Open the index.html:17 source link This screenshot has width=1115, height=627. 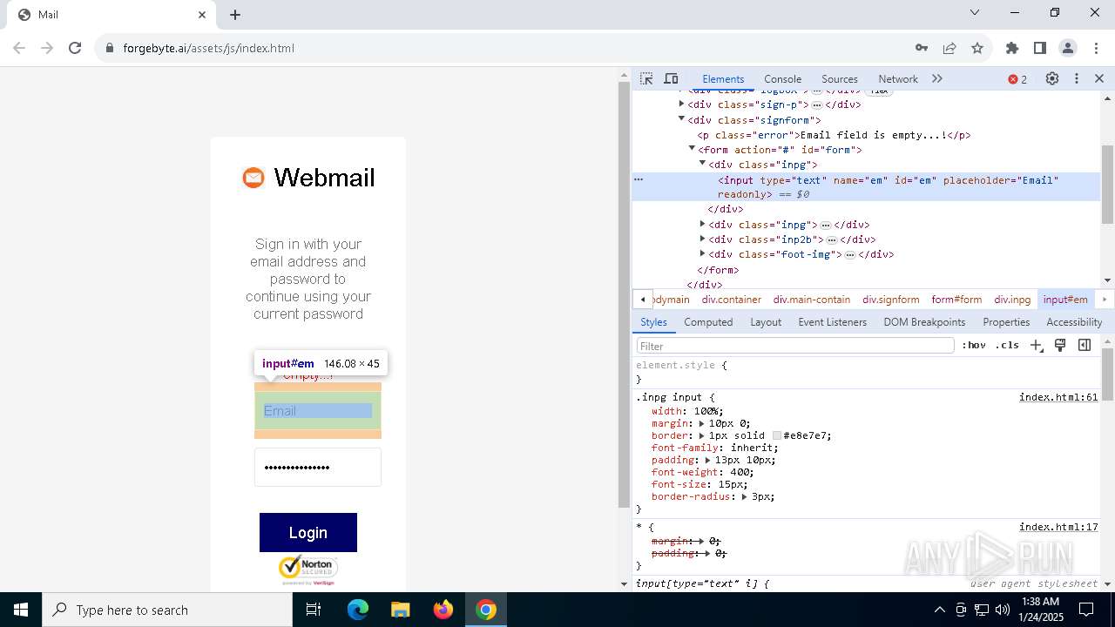click(1058, 527)
